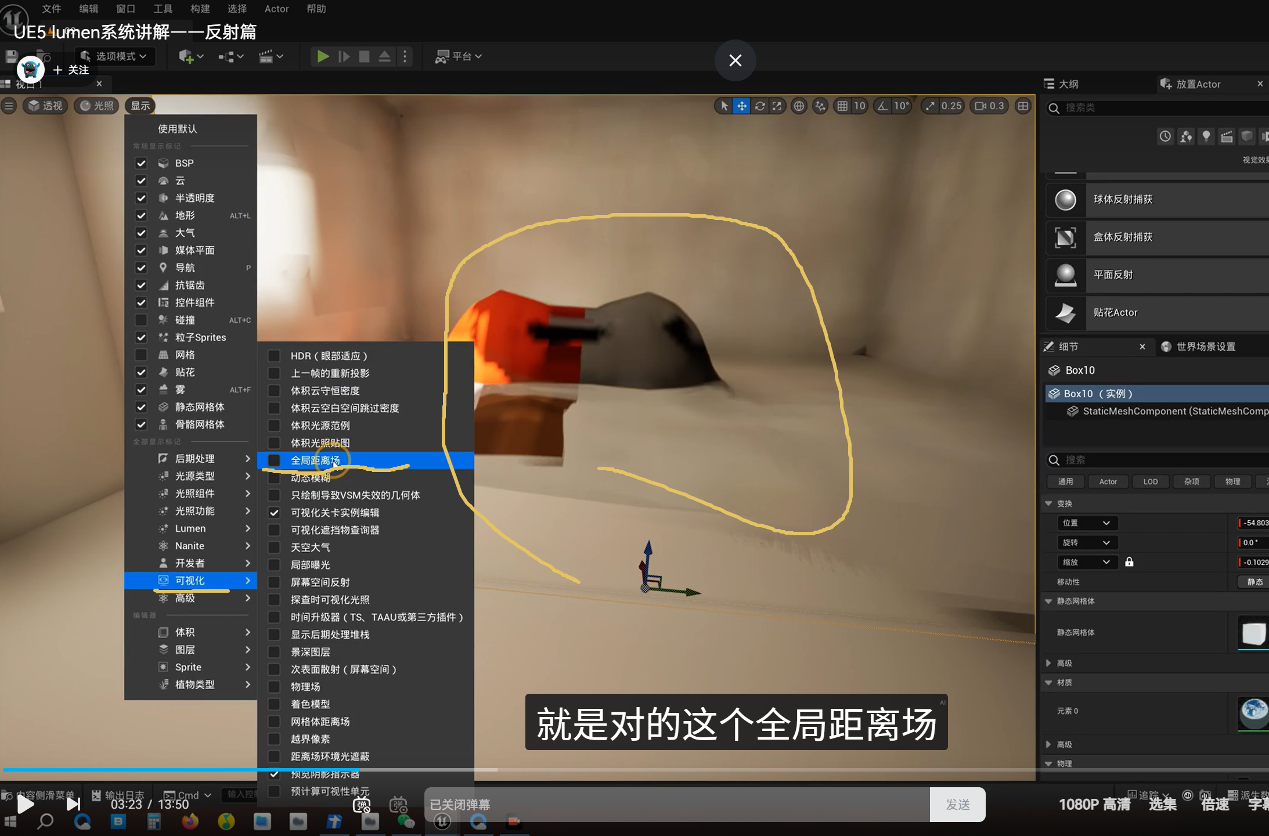
Task: Click Box Reflection Capture actor icon
Action: point(1065,237)
